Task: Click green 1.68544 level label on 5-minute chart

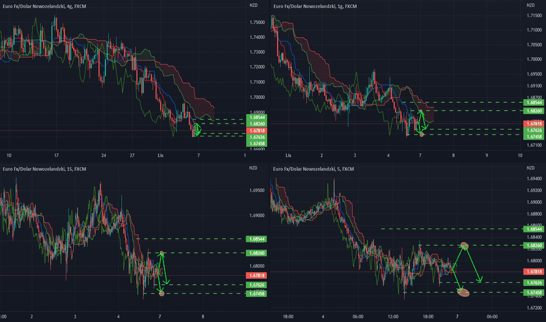Action: pyautogui.click(x=534, y=229)
